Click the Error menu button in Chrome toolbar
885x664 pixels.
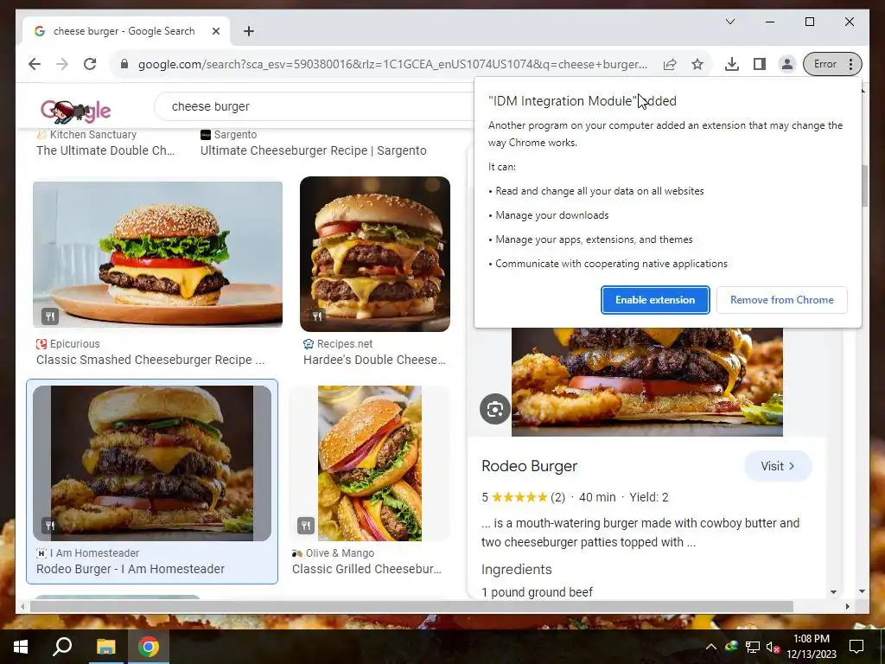(832, 64)
